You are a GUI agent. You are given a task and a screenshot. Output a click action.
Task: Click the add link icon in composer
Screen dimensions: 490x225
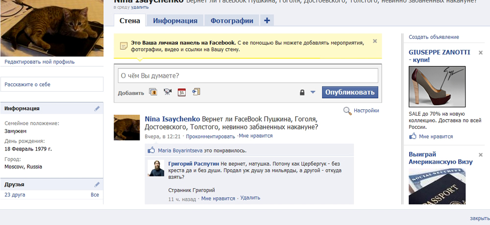click(x=196, y=92)
